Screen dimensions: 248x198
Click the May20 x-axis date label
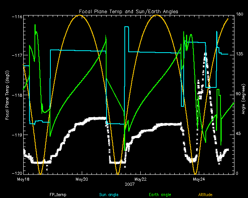click(x=81, y=179)
